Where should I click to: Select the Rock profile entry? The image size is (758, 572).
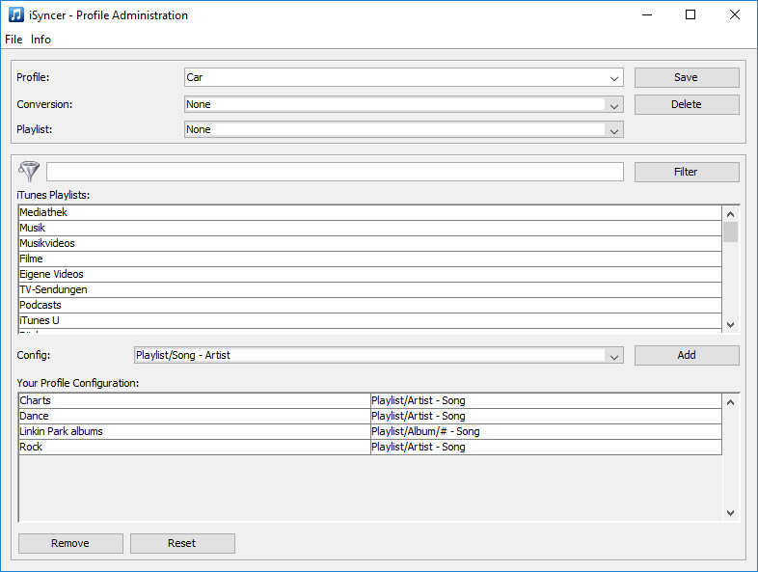(195, 448)
